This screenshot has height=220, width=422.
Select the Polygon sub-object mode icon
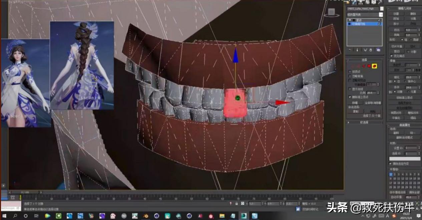pos(369,66)
